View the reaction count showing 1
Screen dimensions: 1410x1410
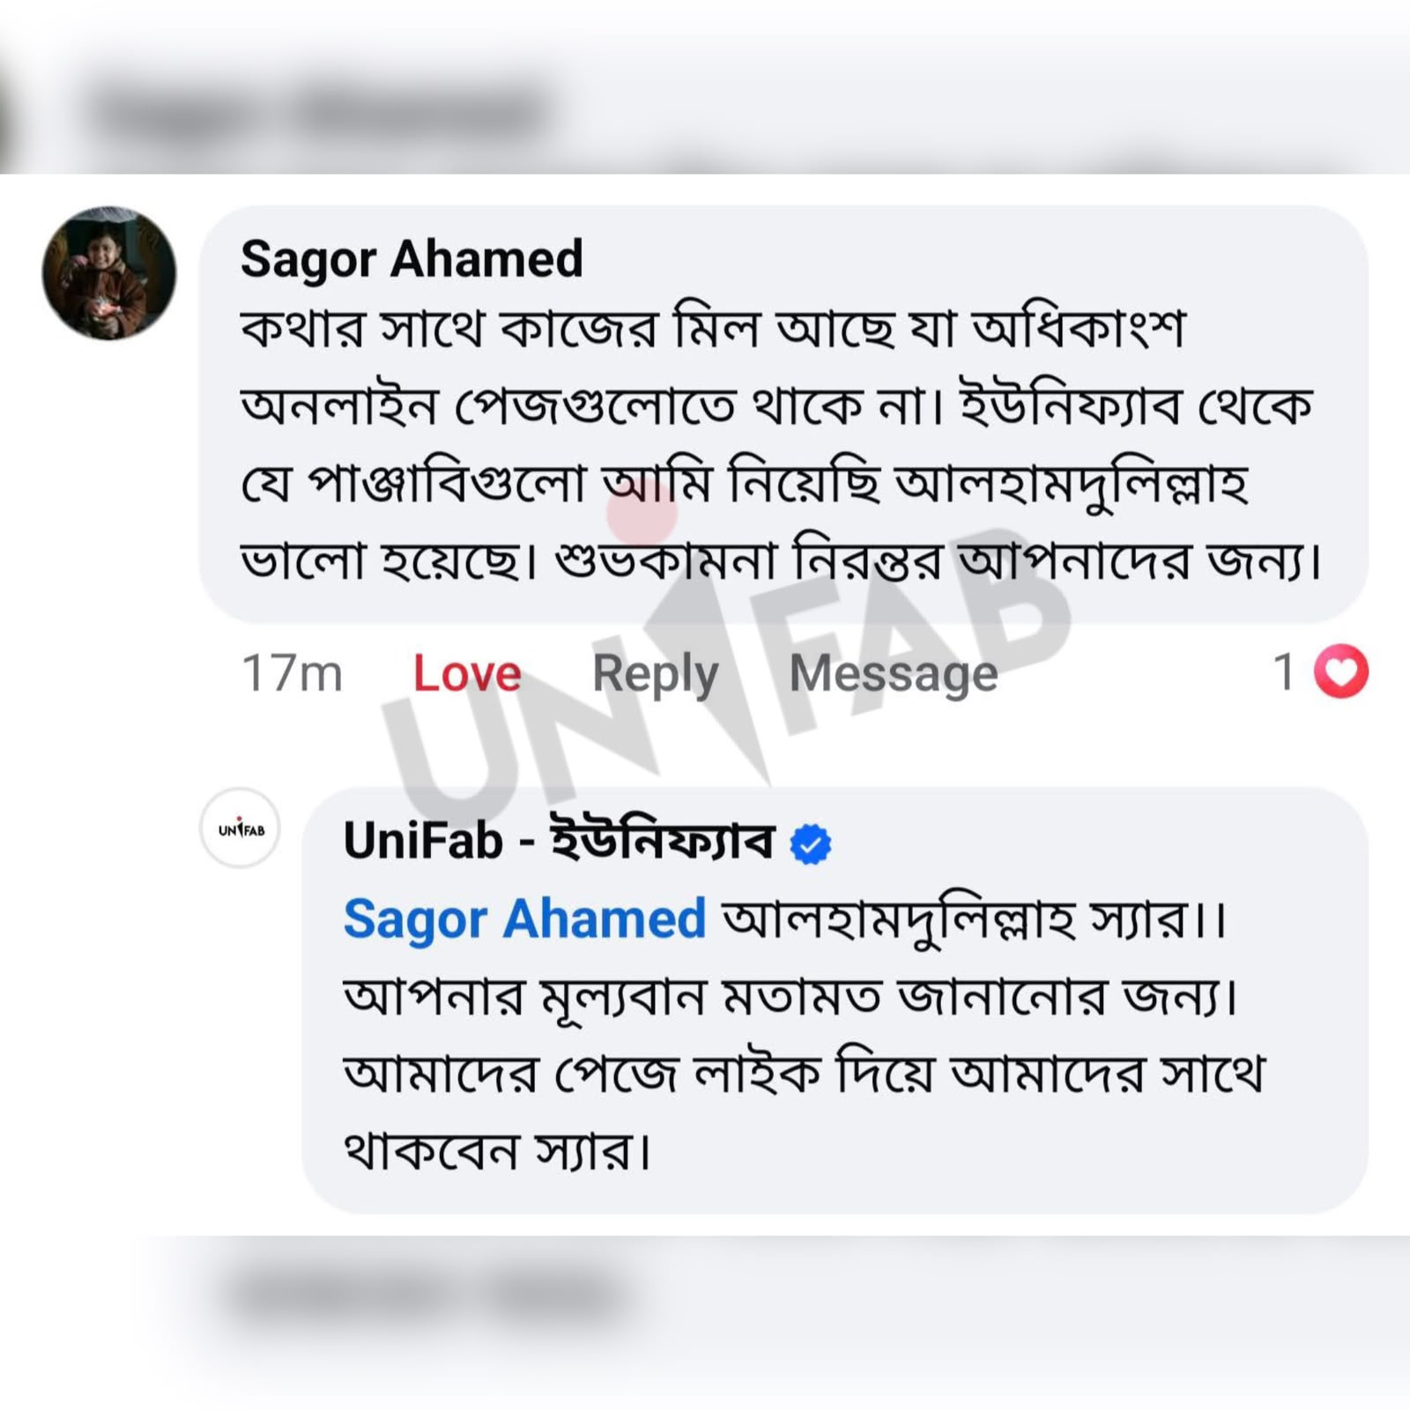(1285, 672)
